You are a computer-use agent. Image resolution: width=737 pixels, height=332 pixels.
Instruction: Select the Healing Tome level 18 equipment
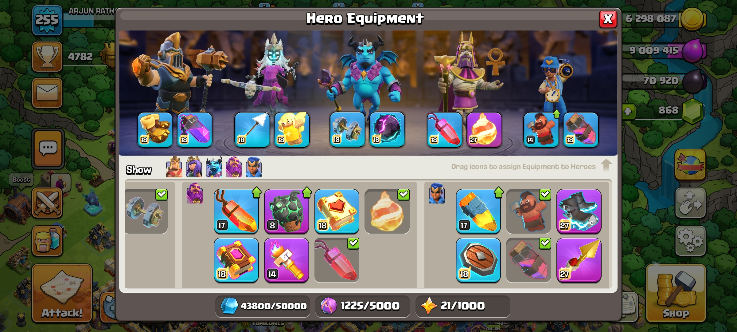pos(337,211)
